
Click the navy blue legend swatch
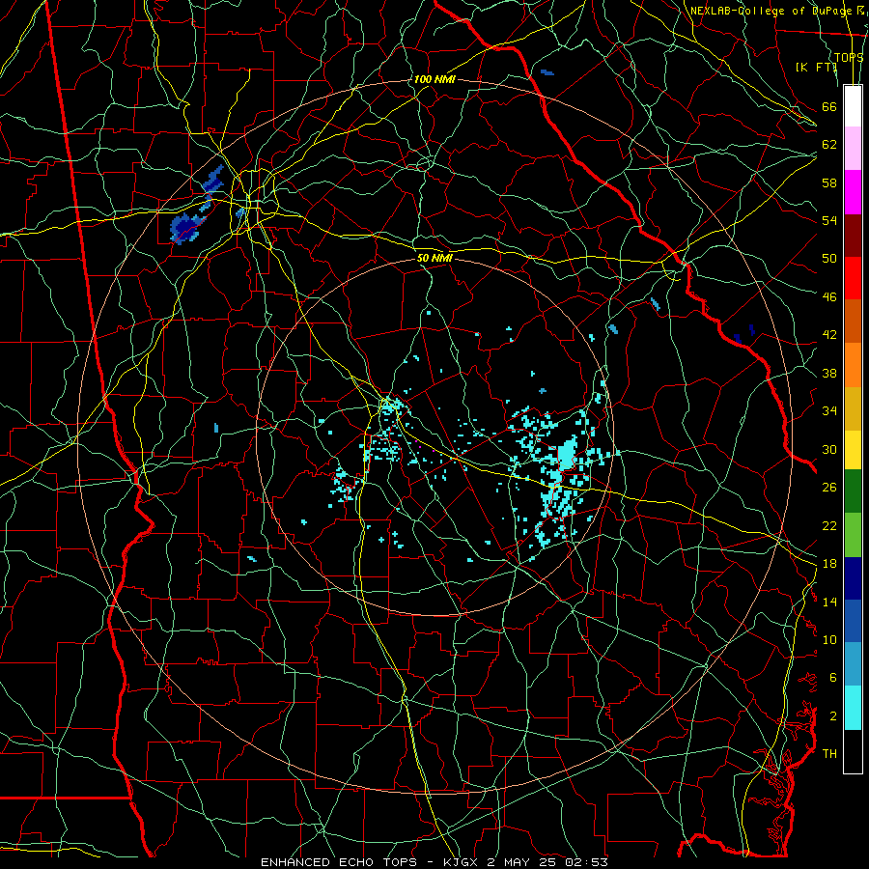pos(853,578)
